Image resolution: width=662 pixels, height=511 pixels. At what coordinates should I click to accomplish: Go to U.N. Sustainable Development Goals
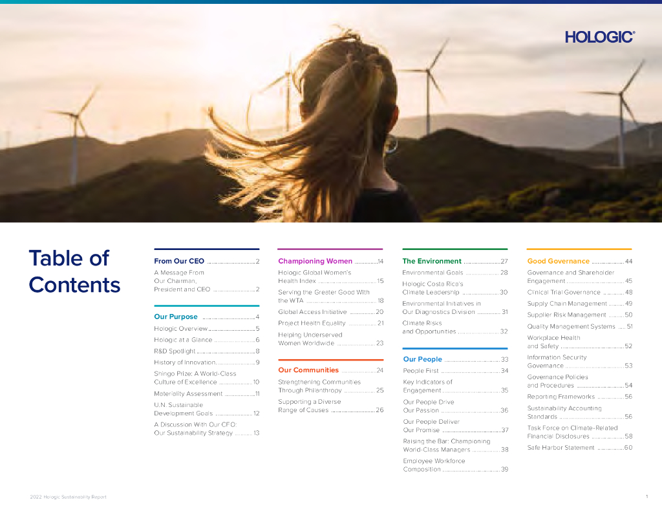coord(206,409)
